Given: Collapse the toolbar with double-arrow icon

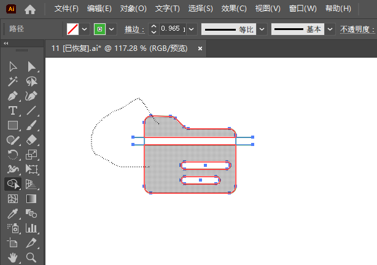Looking at the screenshot, I should (6, 43).
